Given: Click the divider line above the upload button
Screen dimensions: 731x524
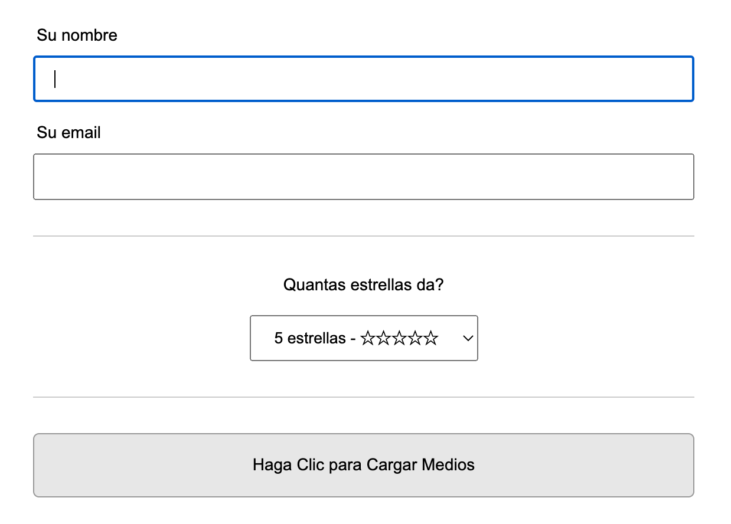Looking at the screenshot, I should [363, 397].
